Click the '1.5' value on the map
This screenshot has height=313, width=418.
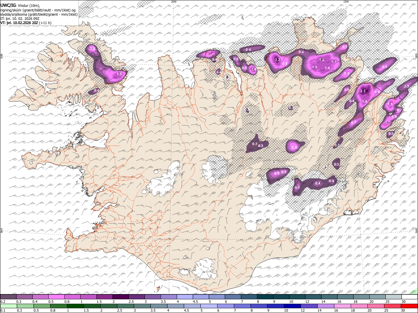pyautogui.click(x=119, y=74)
